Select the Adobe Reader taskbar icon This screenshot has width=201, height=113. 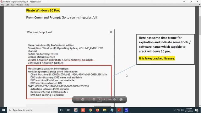tap(119, 110)
